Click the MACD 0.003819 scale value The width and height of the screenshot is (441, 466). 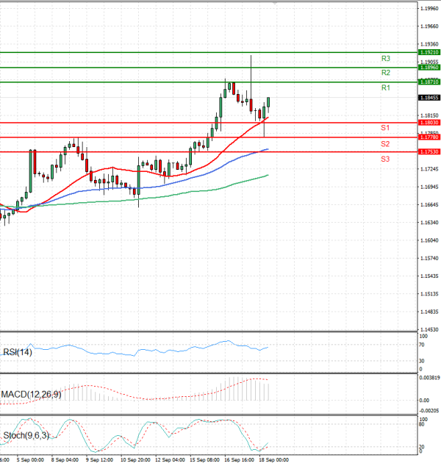click(x=429, y=378)
